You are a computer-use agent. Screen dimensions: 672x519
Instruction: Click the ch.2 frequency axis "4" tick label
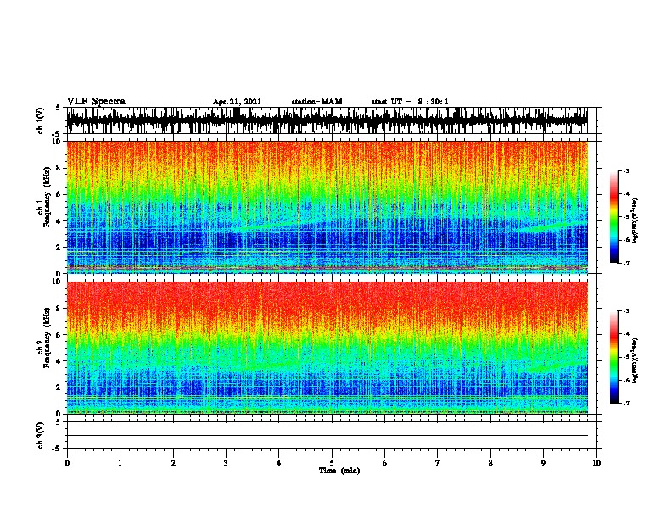pyautogui.click(x=59, y=361)
